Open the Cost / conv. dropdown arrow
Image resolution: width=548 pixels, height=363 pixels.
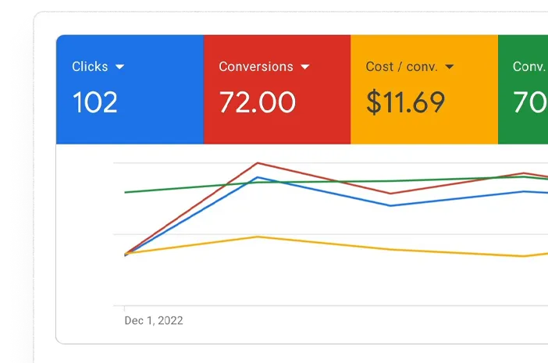(450, 66)
